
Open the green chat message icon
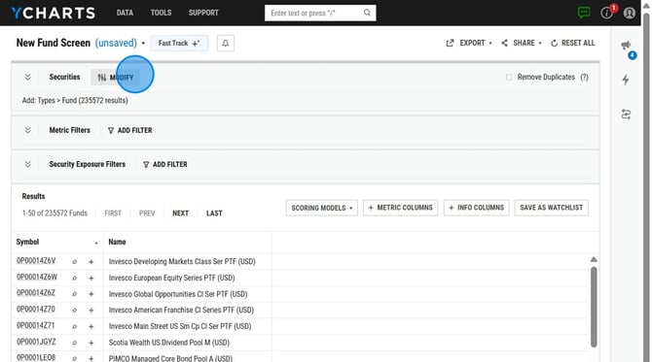coord(584,13)
